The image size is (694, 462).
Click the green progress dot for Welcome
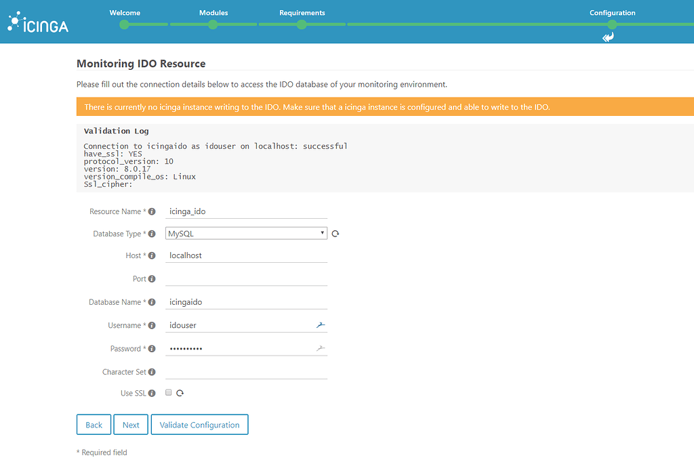(x=123, y=24)
